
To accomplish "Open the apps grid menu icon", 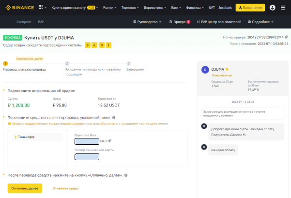I will 40,8.
